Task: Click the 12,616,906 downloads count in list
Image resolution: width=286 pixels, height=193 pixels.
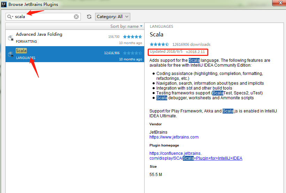Action: [112, 53]
